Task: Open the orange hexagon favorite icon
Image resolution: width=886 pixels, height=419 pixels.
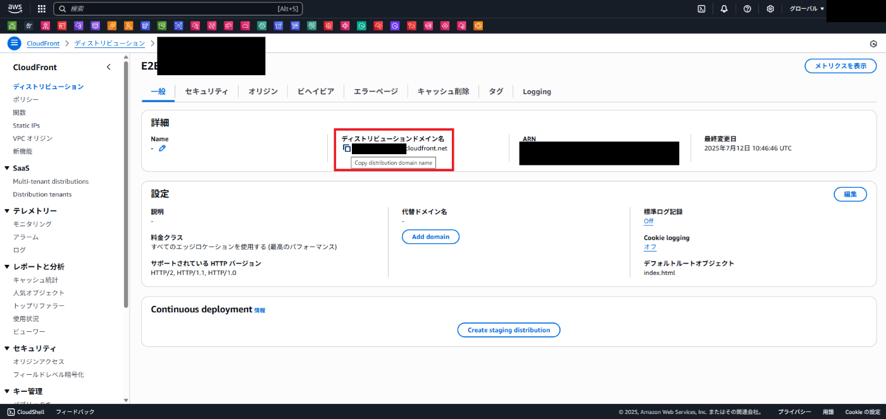Action: click(478, 26)
